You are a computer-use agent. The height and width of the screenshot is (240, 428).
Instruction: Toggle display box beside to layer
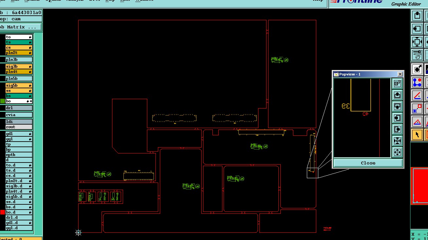pos(3,37)
